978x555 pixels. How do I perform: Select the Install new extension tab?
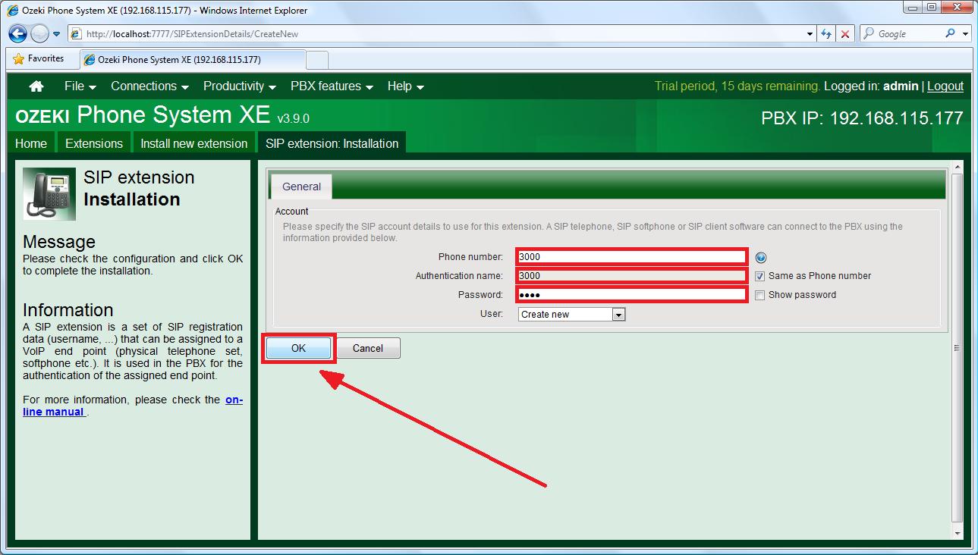click(193, 143)
